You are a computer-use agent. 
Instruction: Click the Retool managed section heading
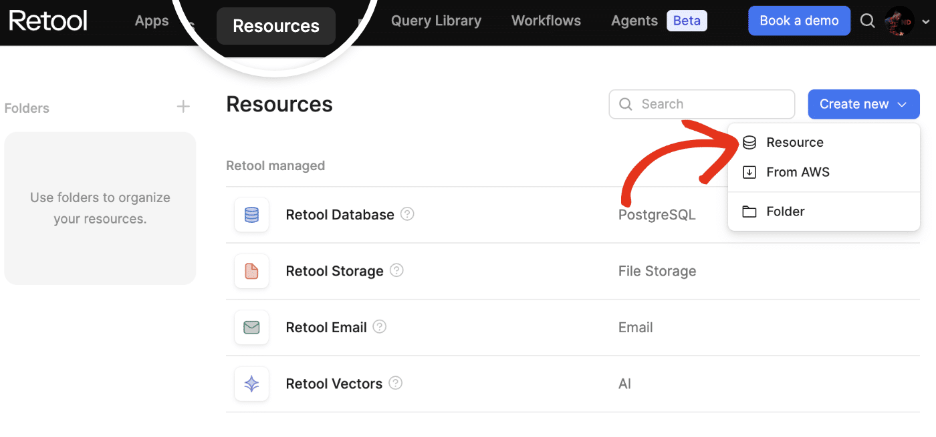275,165
